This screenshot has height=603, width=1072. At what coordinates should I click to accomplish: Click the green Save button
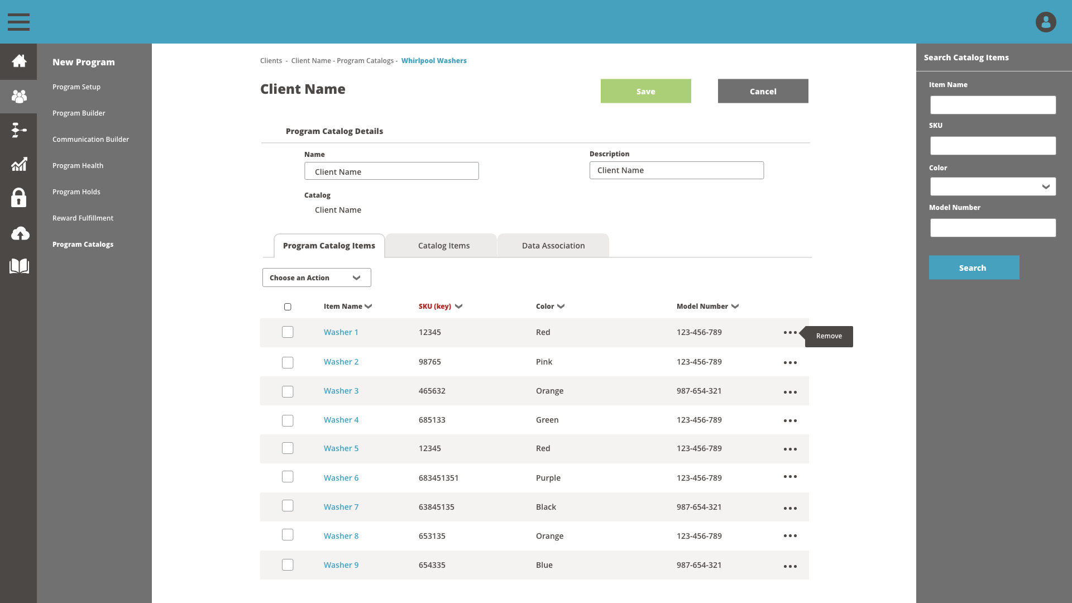point(645,91)
